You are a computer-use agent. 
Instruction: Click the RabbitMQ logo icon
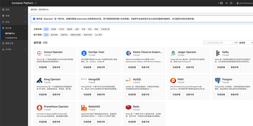click(x=84, y=107)
